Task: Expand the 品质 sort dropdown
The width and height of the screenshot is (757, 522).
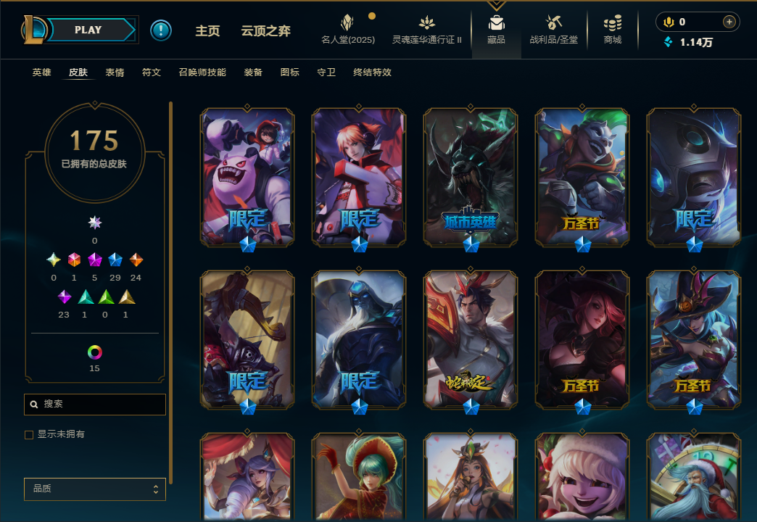Action: tap(94, 489)
